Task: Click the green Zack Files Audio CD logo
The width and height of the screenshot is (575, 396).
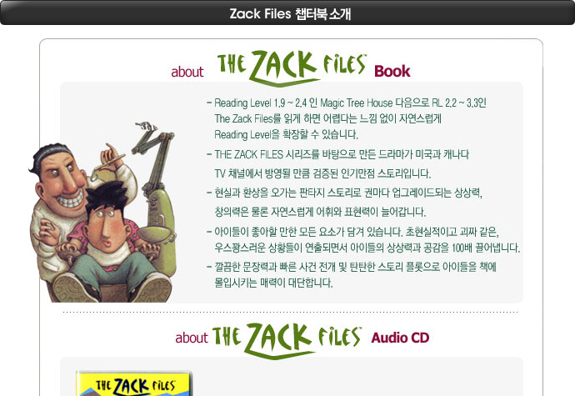Action: (287, 341)
